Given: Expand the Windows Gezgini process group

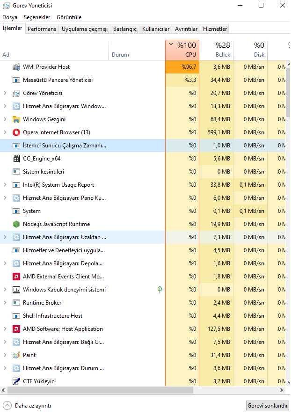Looking at the screenshot, I should coord(5,119).
